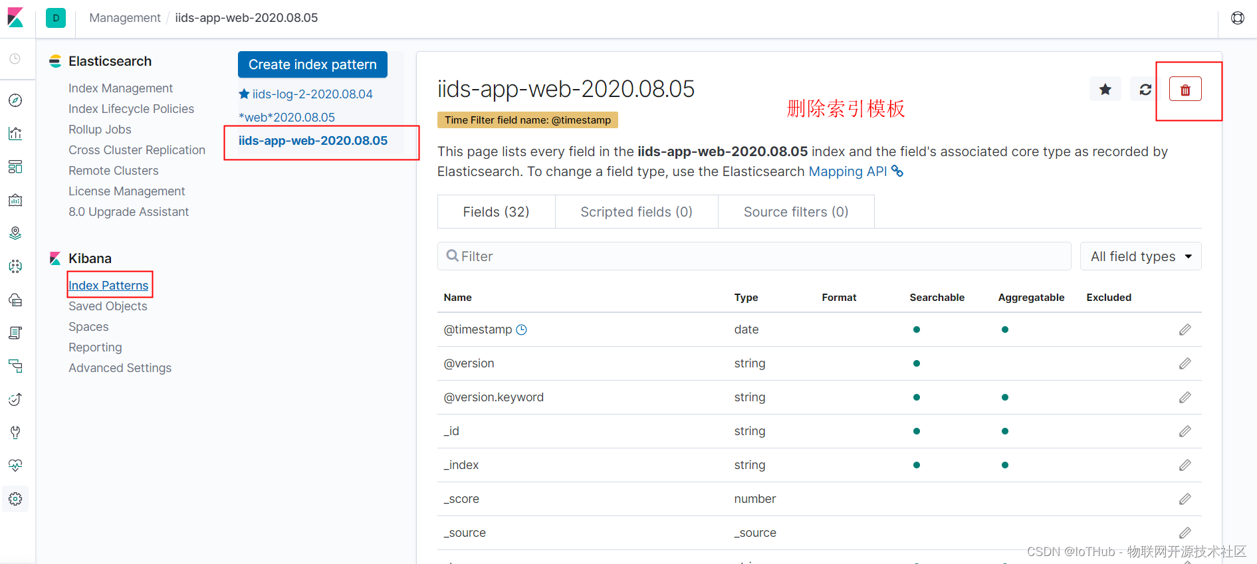The height and width of the screenshot is (564, 1257).
Task: Open Canvas icon in side nav
Action: tap(15, 200)
